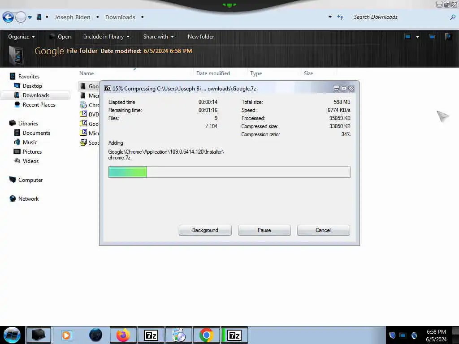Select the Downloads breadcrumb in the address bar

120,17
